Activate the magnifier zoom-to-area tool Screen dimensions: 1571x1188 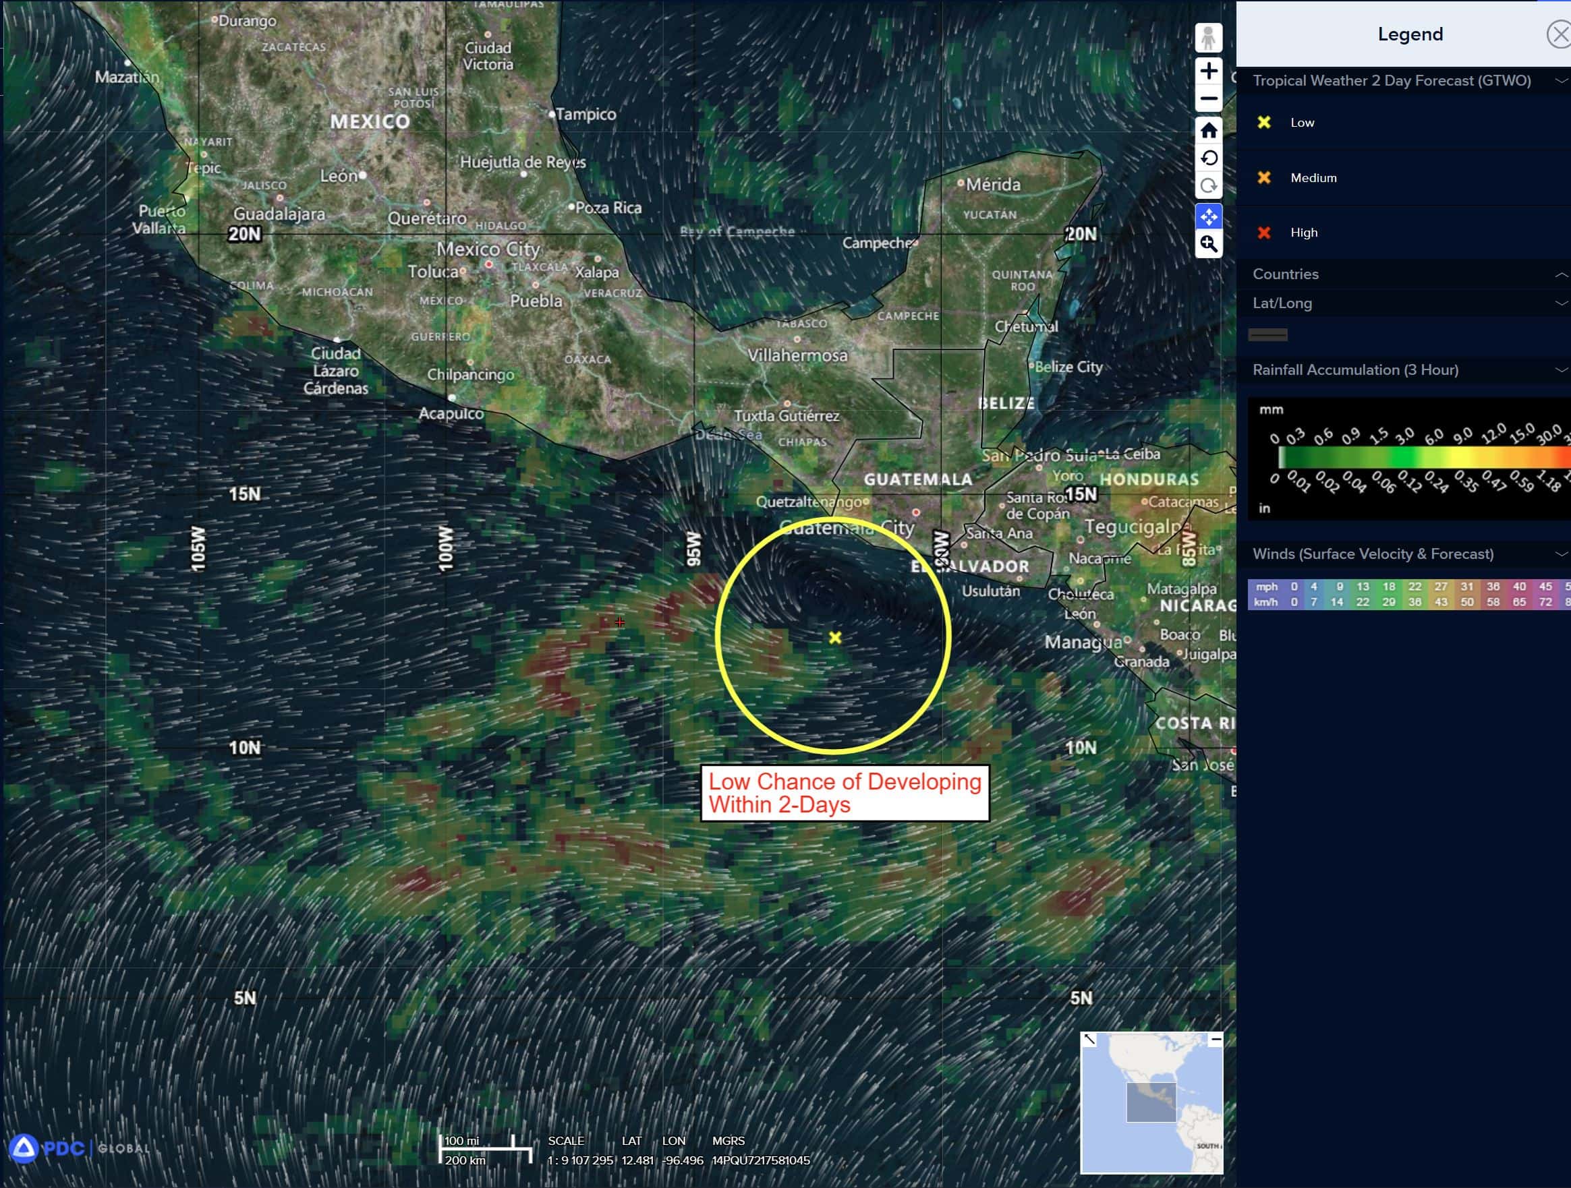coord(1208,244)
